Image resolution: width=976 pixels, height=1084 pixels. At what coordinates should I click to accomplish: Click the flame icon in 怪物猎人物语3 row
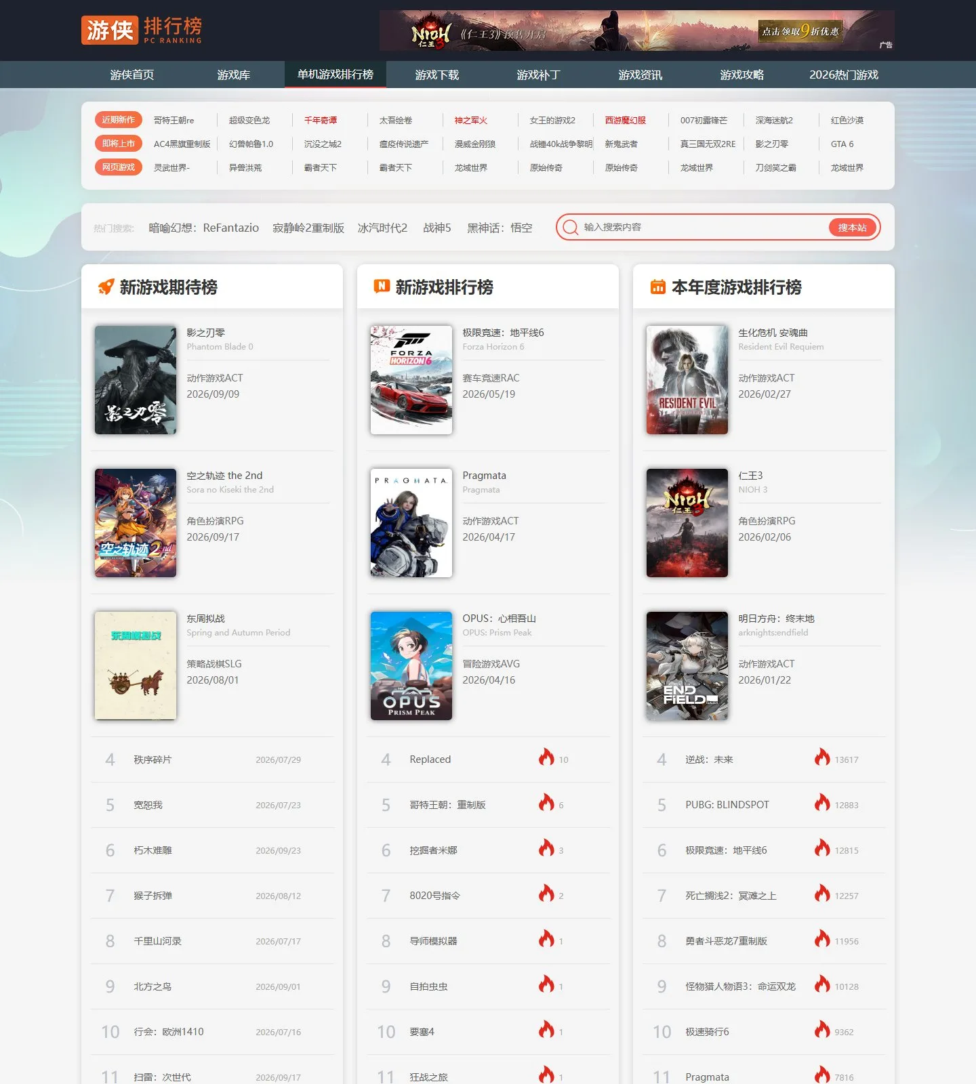tap(822, 984)
